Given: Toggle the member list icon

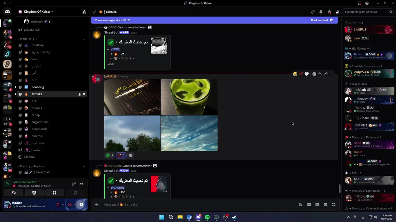Looking at the screenshot, I should [337, 12].
